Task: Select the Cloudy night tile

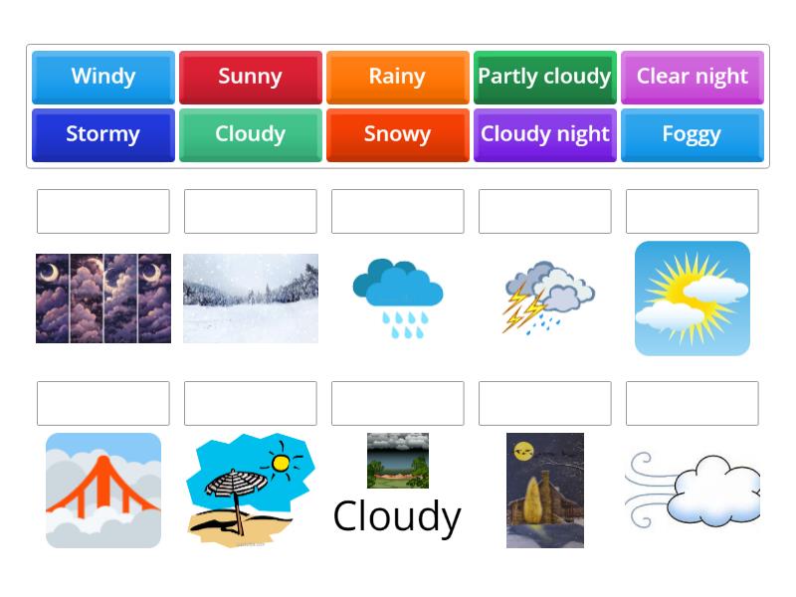Action: (544, 134)
